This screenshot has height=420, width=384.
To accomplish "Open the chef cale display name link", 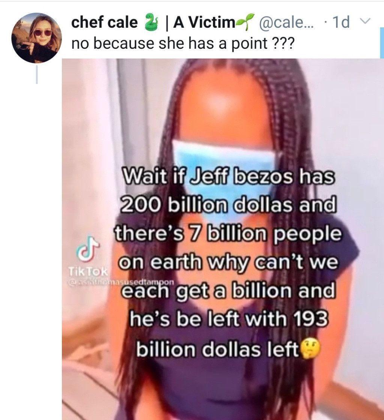I will (104, 22).
